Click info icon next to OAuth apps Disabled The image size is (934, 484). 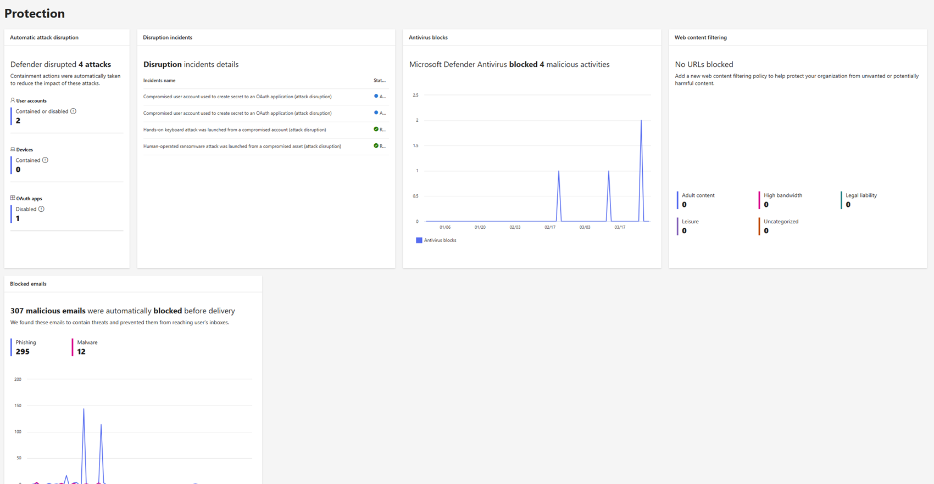pyautogui.click(x=41, y=209)
